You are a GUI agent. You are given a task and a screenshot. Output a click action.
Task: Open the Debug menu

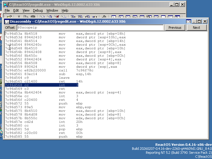[38, 10]
